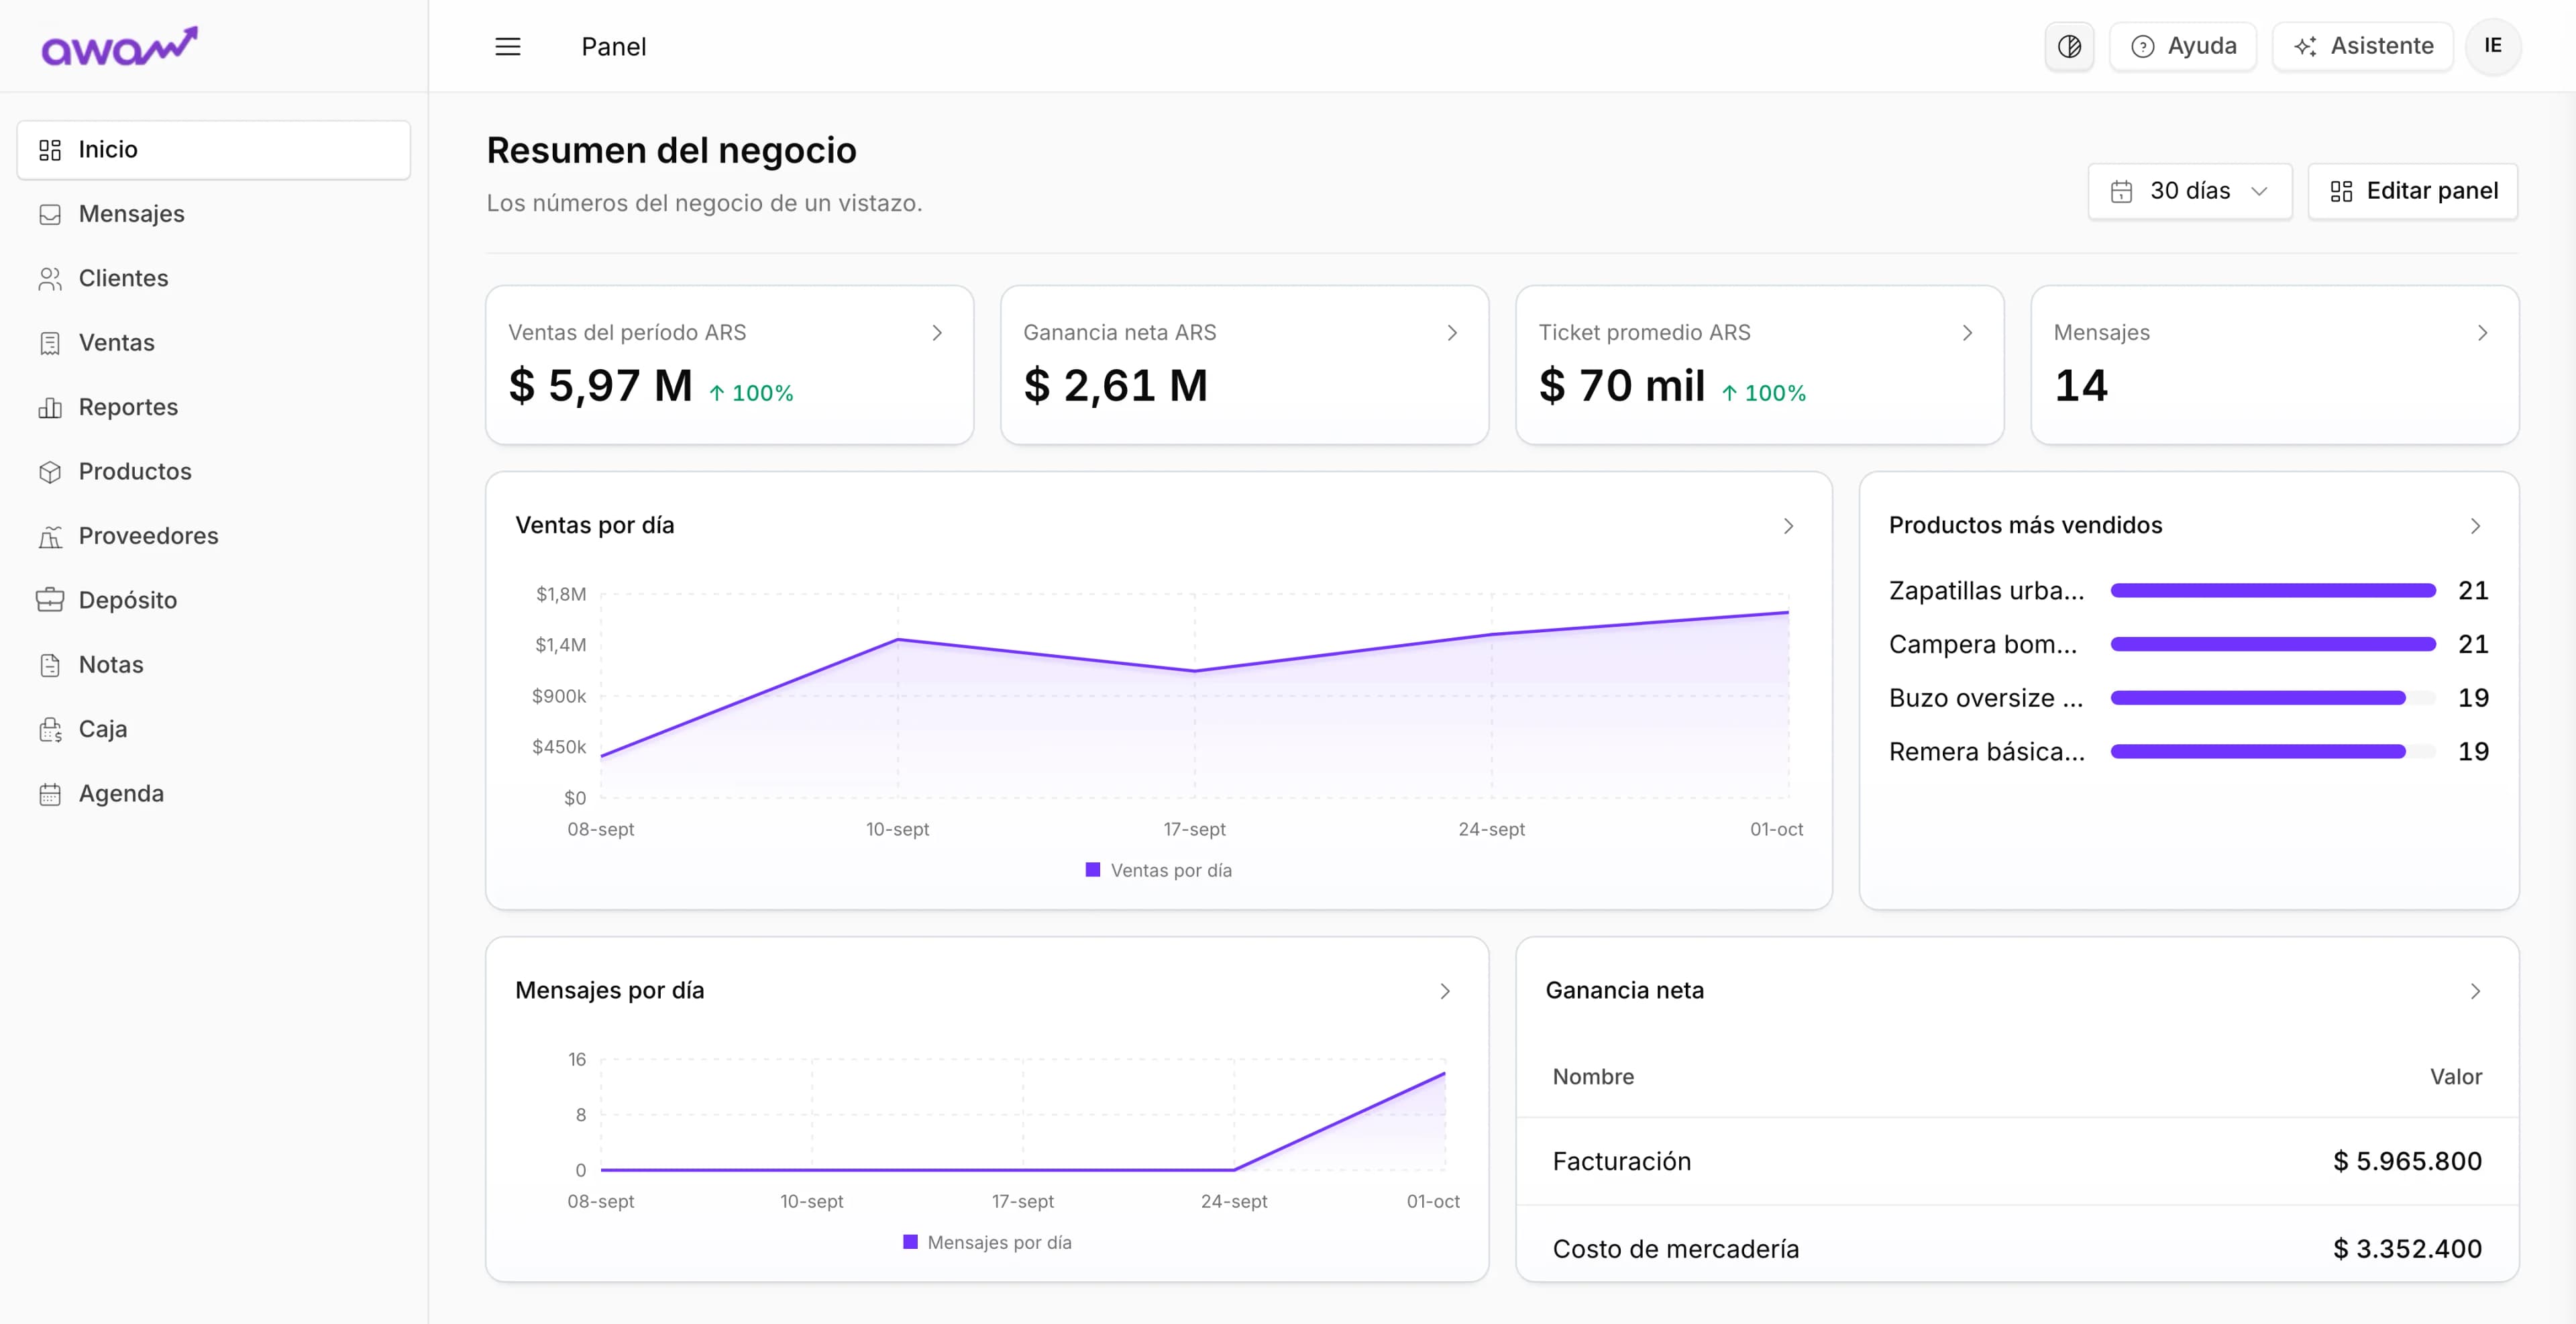Click the Panel breadcrumb title
The image size is (2576, 1324).
pos(614,47)
